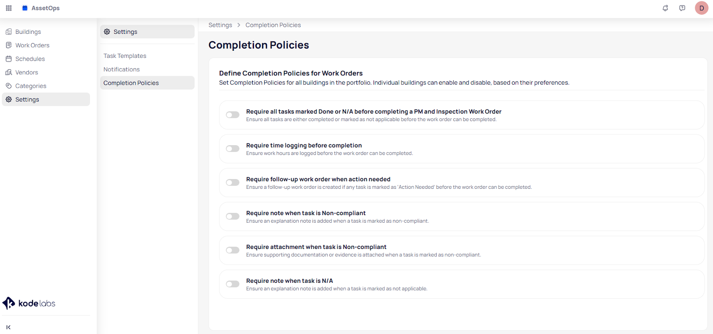The width and height of the screenshot is (713, 334).
Task: Toggle the follow-up work order requirement
Action: (233, 183)
